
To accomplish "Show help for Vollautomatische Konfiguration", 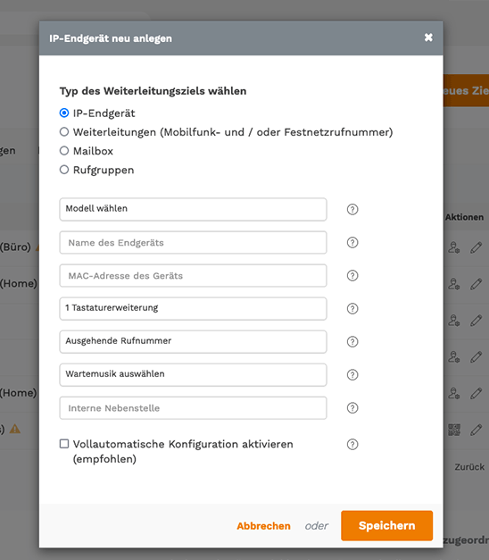I will (x=352, y=444).
